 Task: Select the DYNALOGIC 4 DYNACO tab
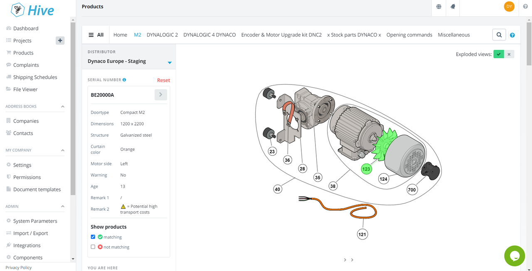tap(209, 35)
